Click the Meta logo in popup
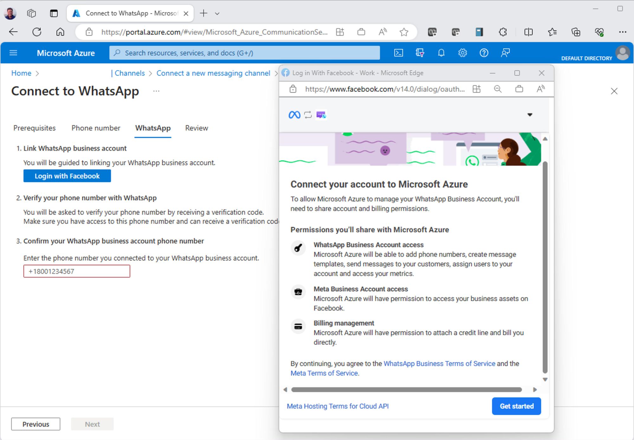The height and width of the screenshot is (440, 634). pyautogui.click(x=294, y=115)
